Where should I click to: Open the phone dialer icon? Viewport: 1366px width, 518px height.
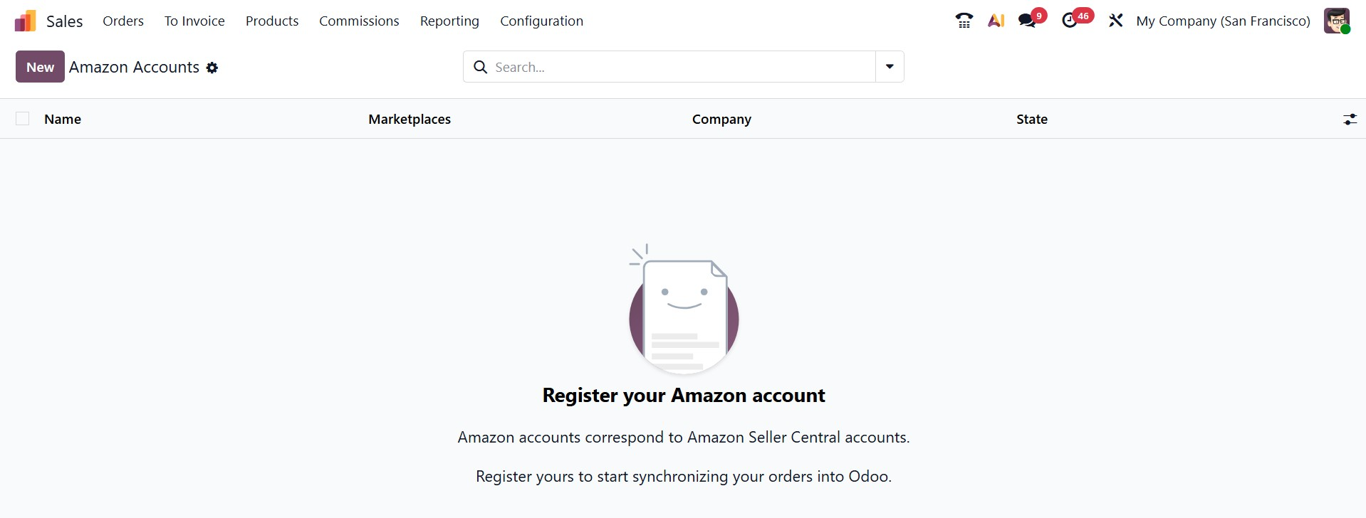(964, 21)
